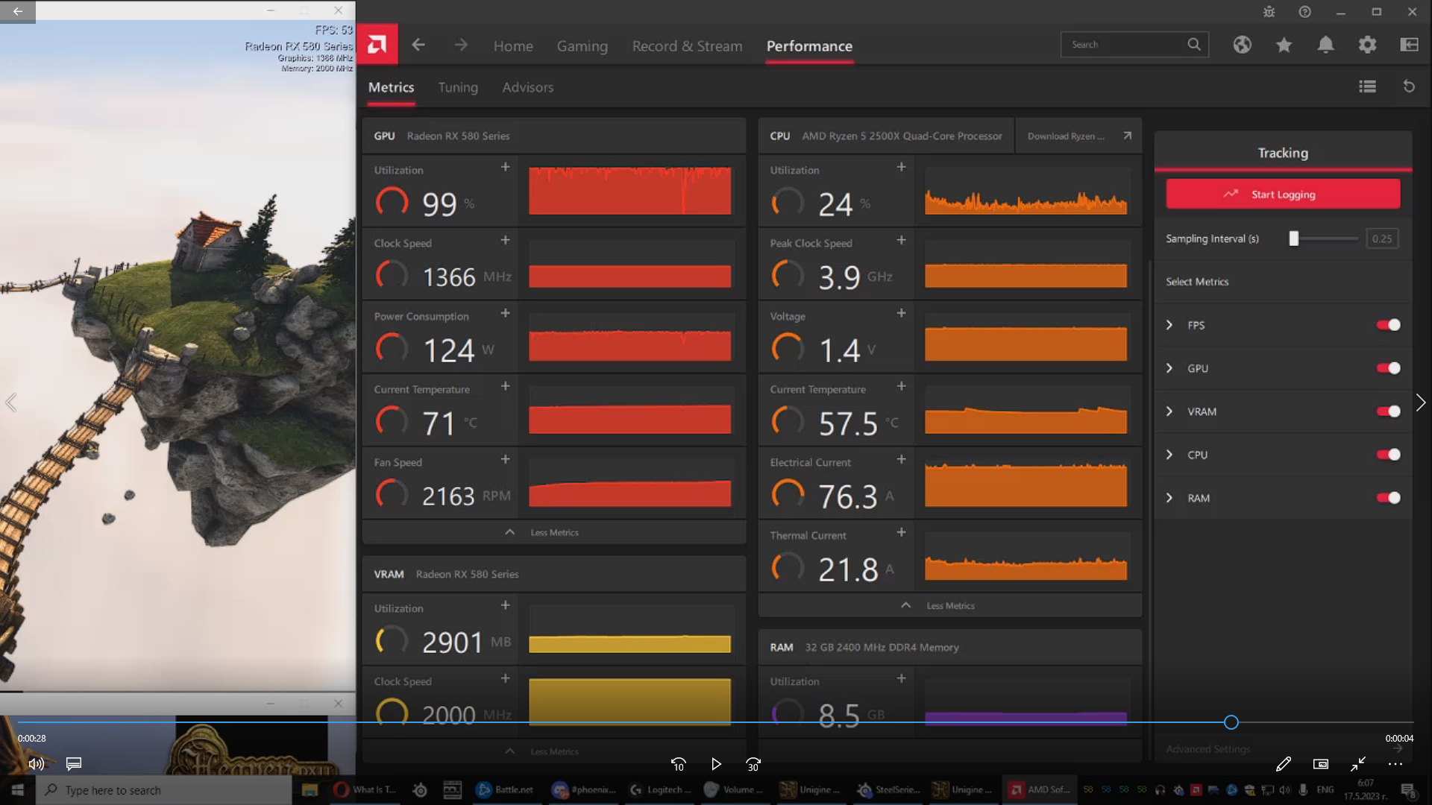
Task: Toggle GPU tracking switch
Action: (x=1389, y=368)
